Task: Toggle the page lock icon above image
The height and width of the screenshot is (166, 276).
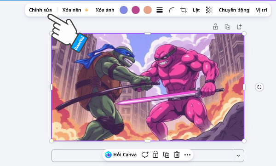Action: (x=215, y=27)
